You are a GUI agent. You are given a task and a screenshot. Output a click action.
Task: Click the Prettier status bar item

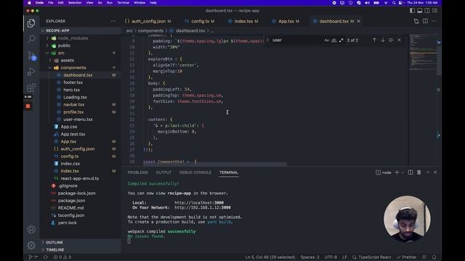407,257
